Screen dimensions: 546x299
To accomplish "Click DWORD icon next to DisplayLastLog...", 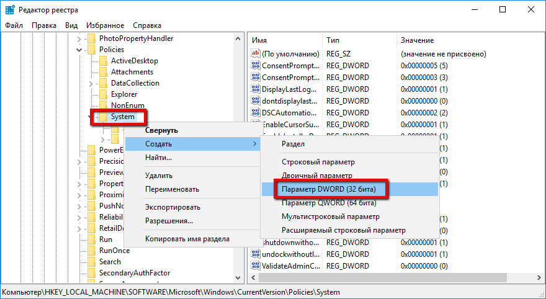I will 256,89.
